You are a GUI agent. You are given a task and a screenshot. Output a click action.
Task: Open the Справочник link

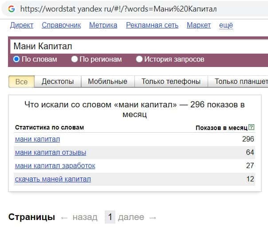61,25
